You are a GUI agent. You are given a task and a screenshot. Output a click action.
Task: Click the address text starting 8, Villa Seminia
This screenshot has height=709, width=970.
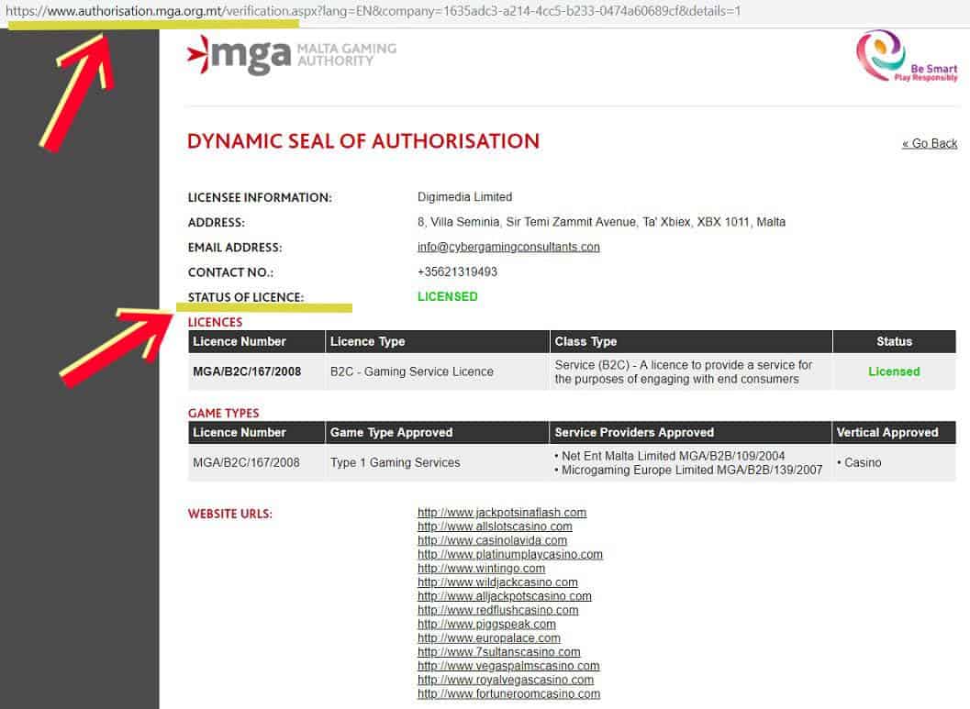[601, 222]
